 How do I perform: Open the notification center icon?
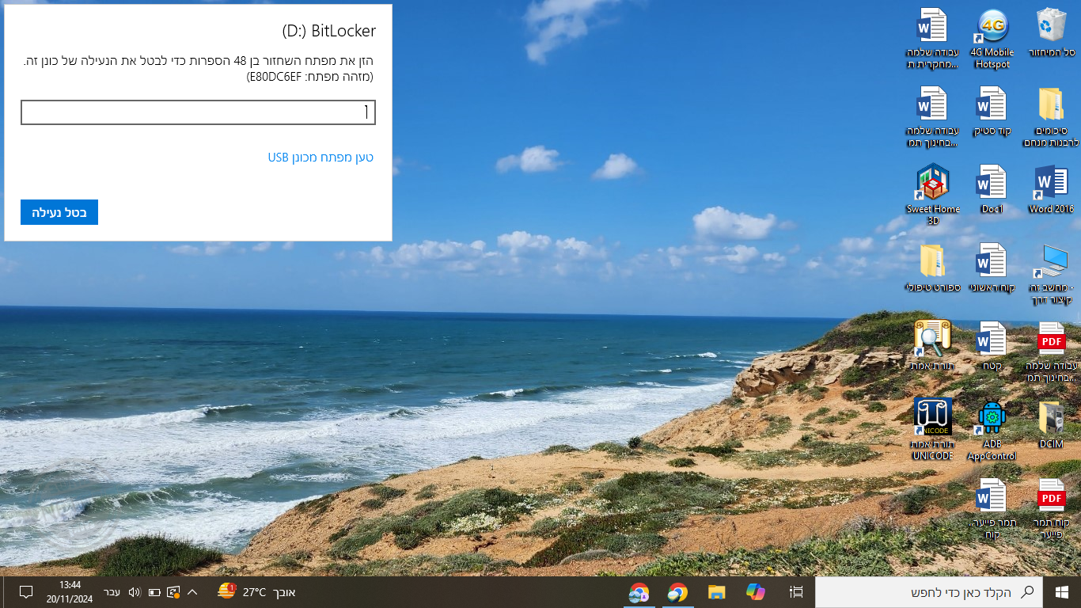[x=25, y=592]
